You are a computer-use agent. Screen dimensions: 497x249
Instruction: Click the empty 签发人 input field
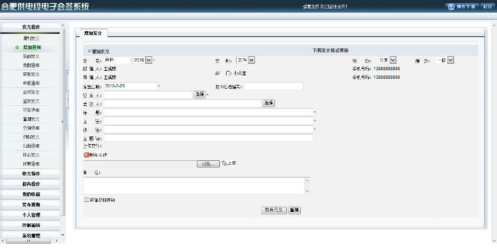pyautogui.click(x=148, y=95)
